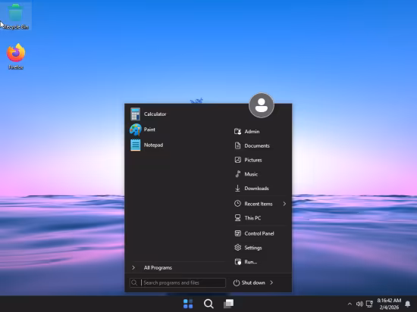Click the network tray icon
417x312 pixels.
369,304
